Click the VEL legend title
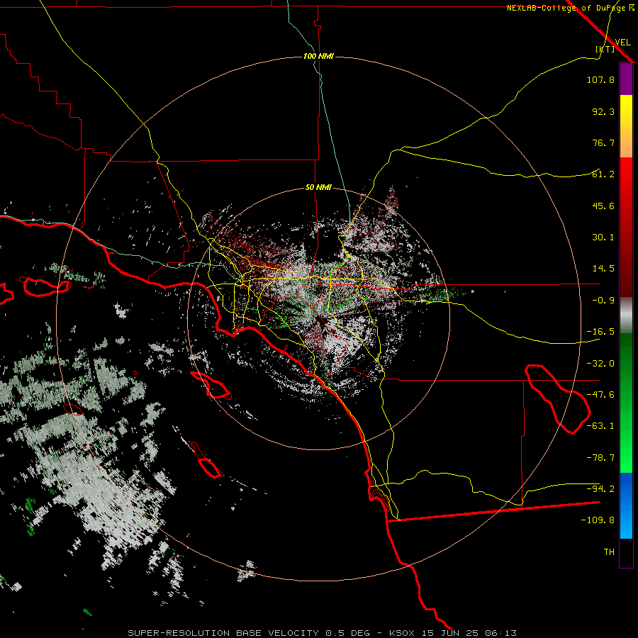The width and height of the screenshot is (638, 638). click(622, 43)
